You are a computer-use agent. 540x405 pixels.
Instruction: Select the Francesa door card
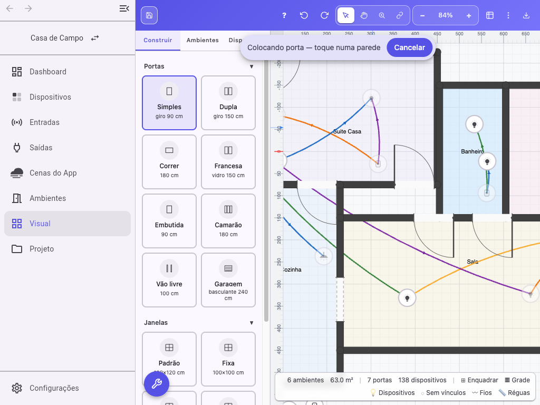coord(228,162)
